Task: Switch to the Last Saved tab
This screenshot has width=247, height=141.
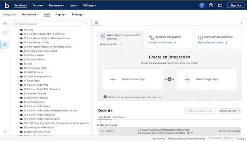Action: [x=105, y=117]
